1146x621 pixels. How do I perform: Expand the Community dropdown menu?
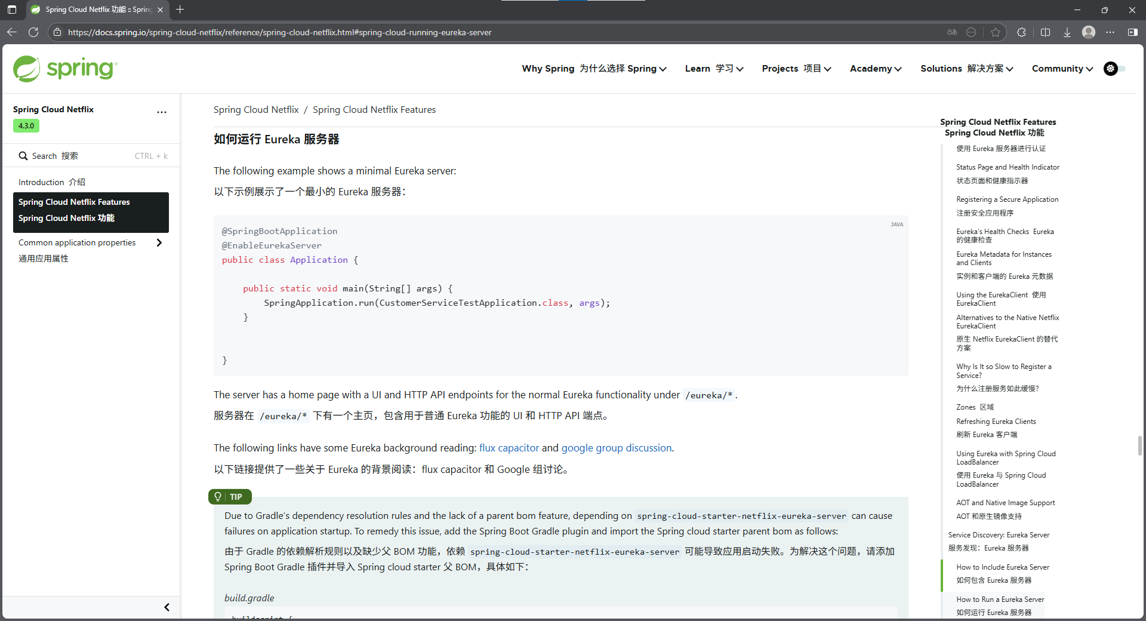point(1062,69)
